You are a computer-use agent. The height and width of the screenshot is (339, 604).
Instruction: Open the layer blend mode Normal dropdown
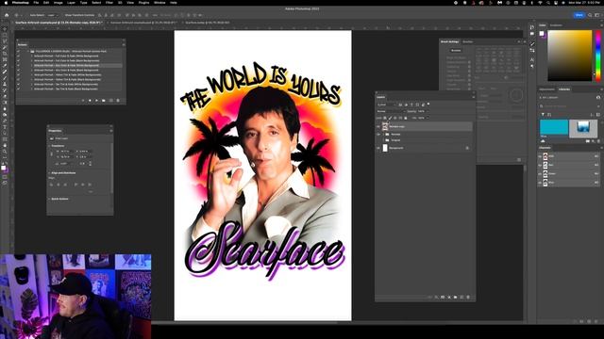(391, 111)
